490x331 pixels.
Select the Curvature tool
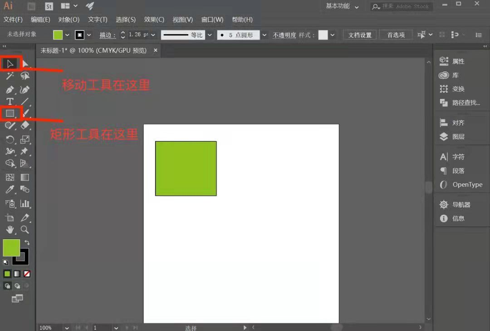click(25, 90)
